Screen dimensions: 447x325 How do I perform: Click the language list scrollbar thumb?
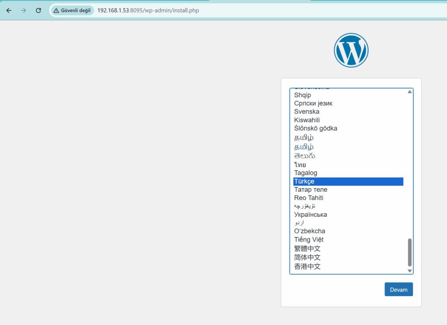tap(409, 252)
